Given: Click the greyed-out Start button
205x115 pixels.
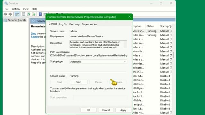Looking at the screenshot, I should pyautogui.click(x=59, y=82).
